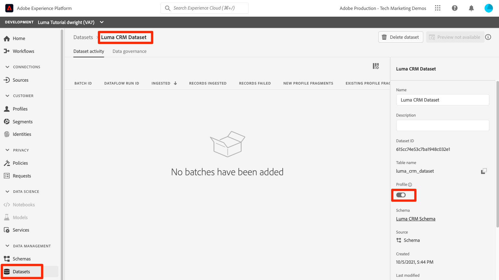Screen dimensions: 499x280
Task: Collapse the Connections section
Action: [x=7, y=67]
